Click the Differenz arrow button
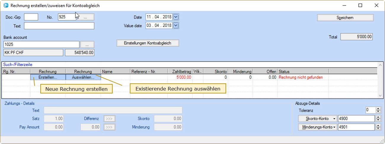Viewport: 385px width, 144px height. [x=109, y=119]
